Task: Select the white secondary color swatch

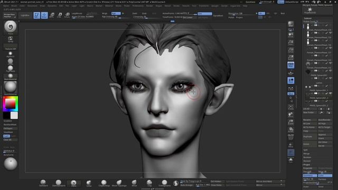Action: pos(14,116)
